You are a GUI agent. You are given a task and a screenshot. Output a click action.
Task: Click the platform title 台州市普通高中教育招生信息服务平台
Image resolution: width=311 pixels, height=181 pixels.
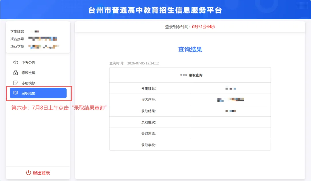click(x=155, y=10)
